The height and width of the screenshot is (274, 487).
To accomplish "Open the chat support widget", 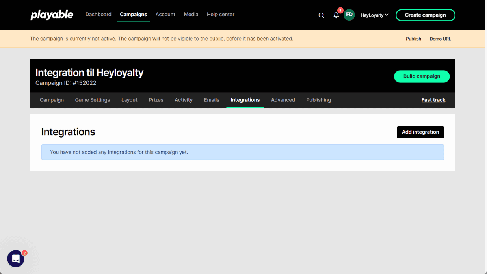I will point(16,259).
